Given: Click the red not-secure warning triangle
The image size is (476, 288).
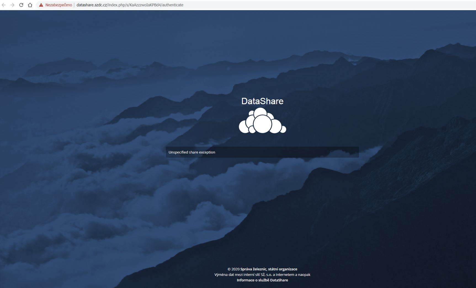Looking at the screenshot, I should [x=41, y=5].
